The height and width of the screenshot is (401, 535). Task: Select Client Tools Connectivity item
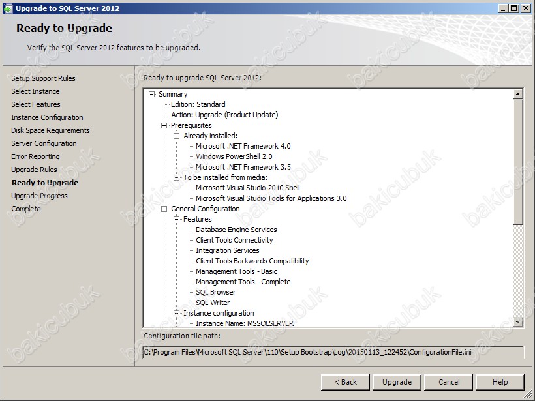[234, 240]
